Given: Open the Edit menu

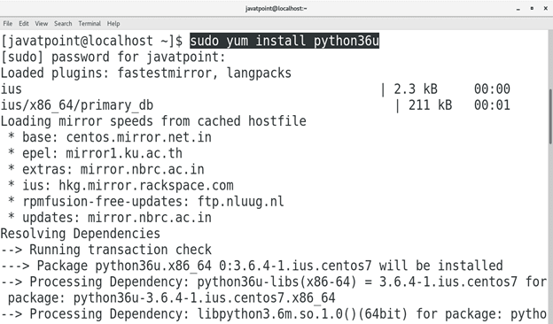Looking at the screenshot, I should [x=24, y=24].
